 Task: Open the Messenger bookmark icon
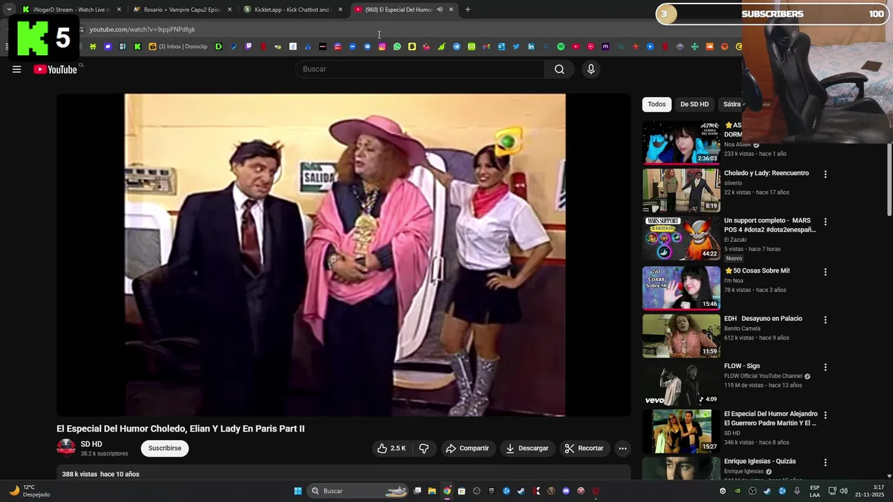coord(352,47)
